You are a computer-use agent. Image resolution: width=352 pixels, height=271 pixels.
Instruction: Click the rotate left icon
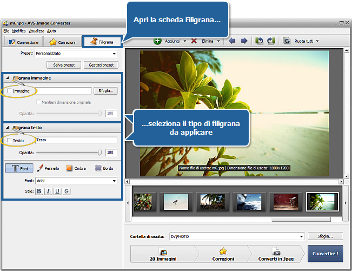point(260,41)
